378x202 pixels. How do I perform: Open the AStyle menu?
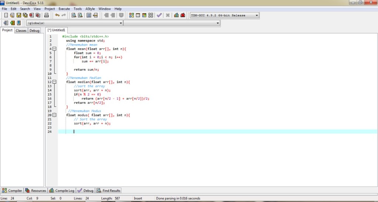click(x=90, y=8)
